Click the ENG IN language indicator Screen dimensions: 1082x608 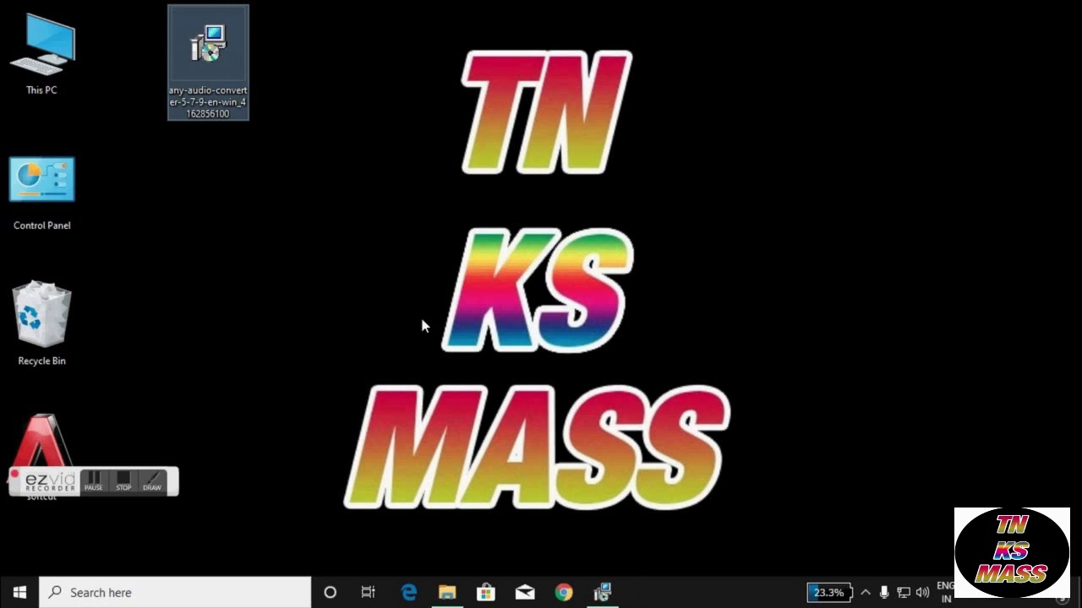pos(945,592)
